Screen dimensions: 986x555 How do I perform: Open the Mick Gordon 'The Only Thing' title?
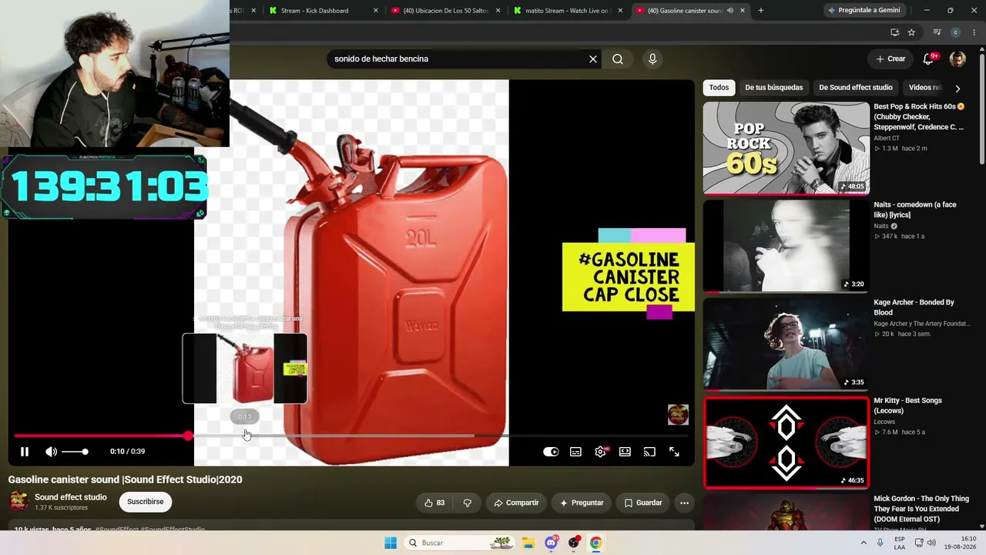921,509
